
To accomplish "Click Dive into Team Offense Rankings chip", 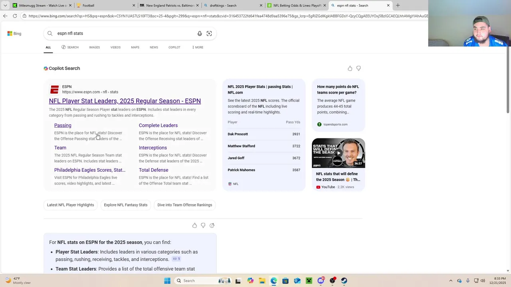I will [x=185, y=205].
